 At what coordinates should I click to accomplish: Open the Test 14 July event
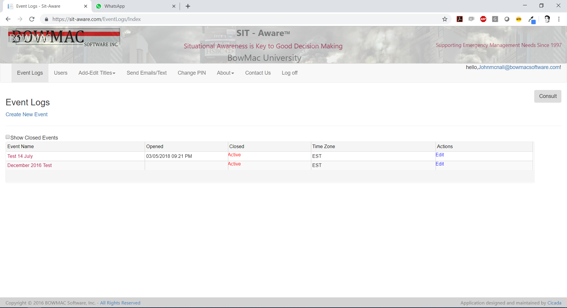[x=20, y=156]
